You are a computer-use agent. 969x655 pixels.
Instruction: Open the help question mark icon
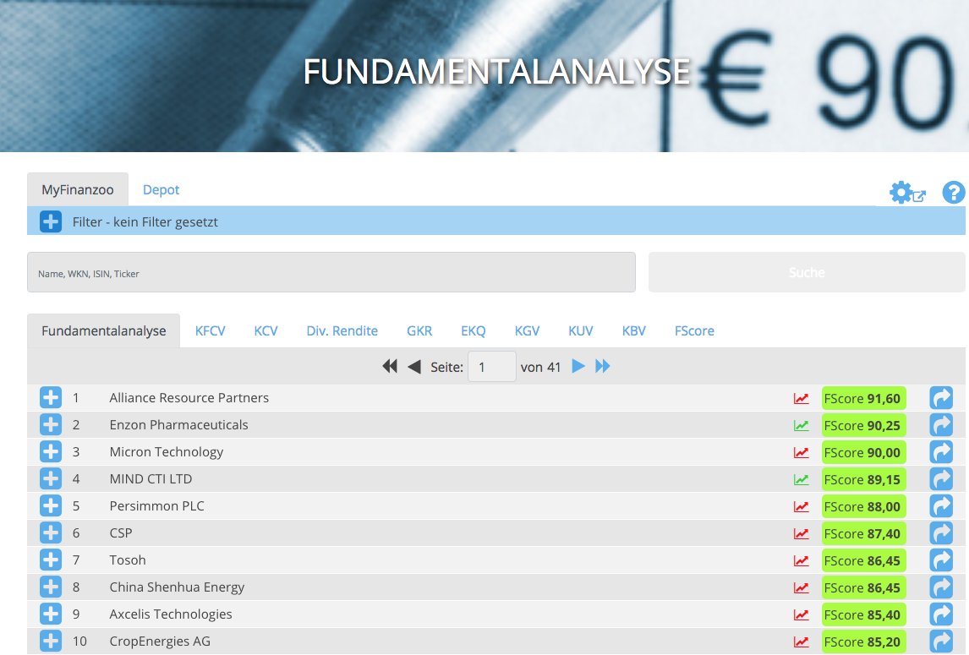point(954,193)
